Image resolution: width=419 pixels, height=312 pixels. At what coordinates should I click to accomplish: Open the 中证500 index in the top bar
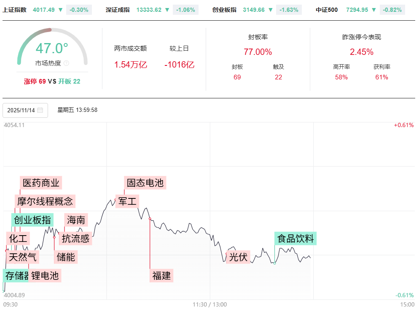pyautogui.click(x=327, y=10)
